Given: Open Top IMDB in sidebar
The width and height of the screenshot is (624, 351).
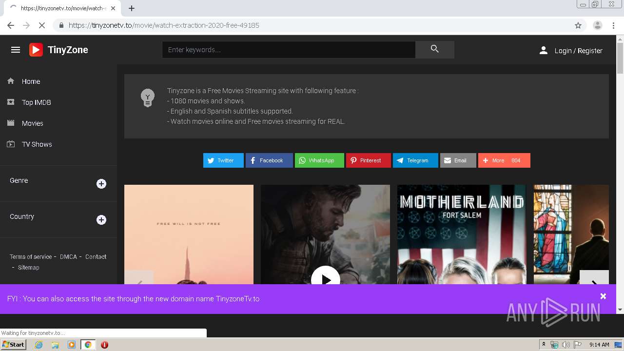Looking at the screenshot, I should pyautogui.click(x=36, y=102).
